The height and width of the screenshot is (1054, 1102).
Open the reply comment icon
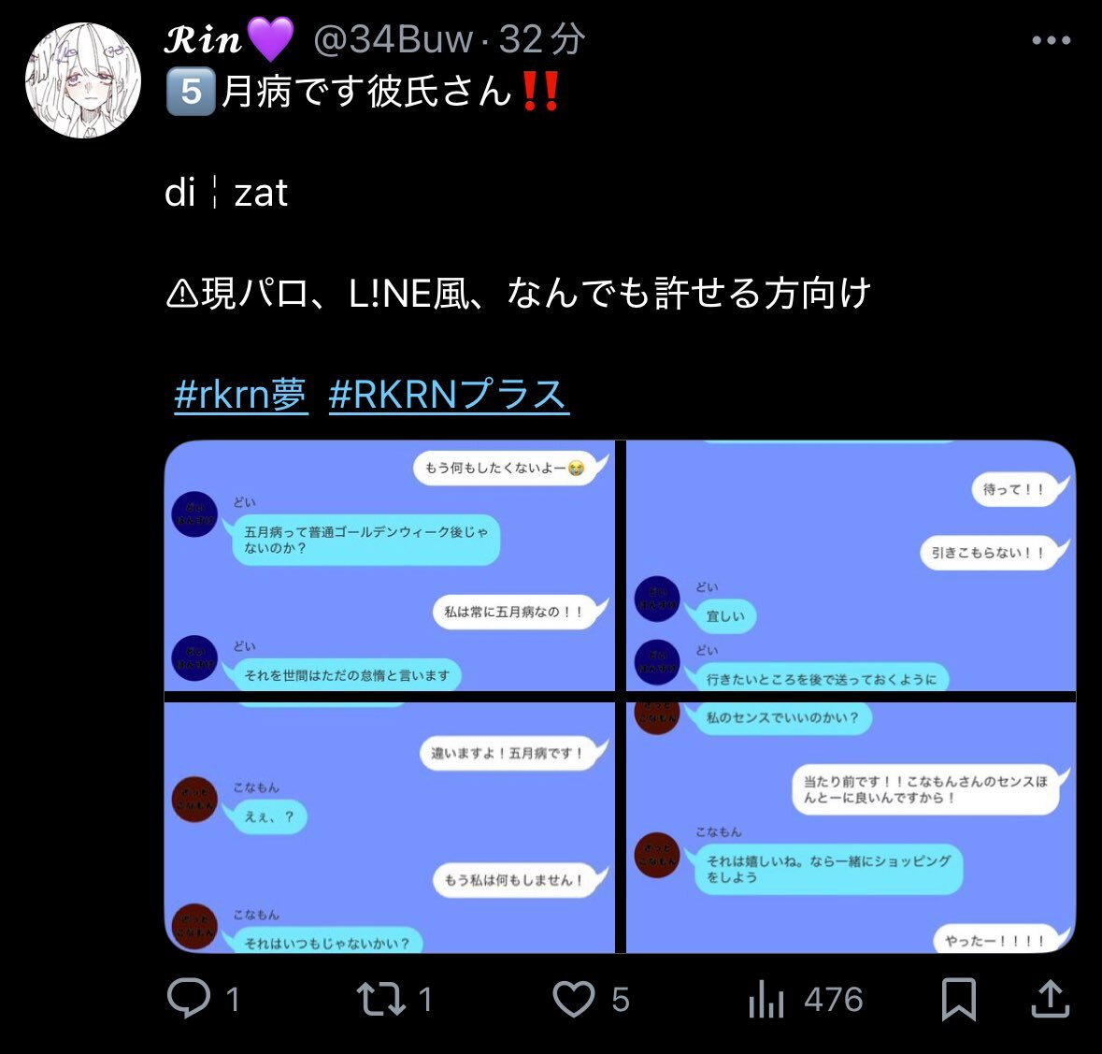tap(189, 999)
